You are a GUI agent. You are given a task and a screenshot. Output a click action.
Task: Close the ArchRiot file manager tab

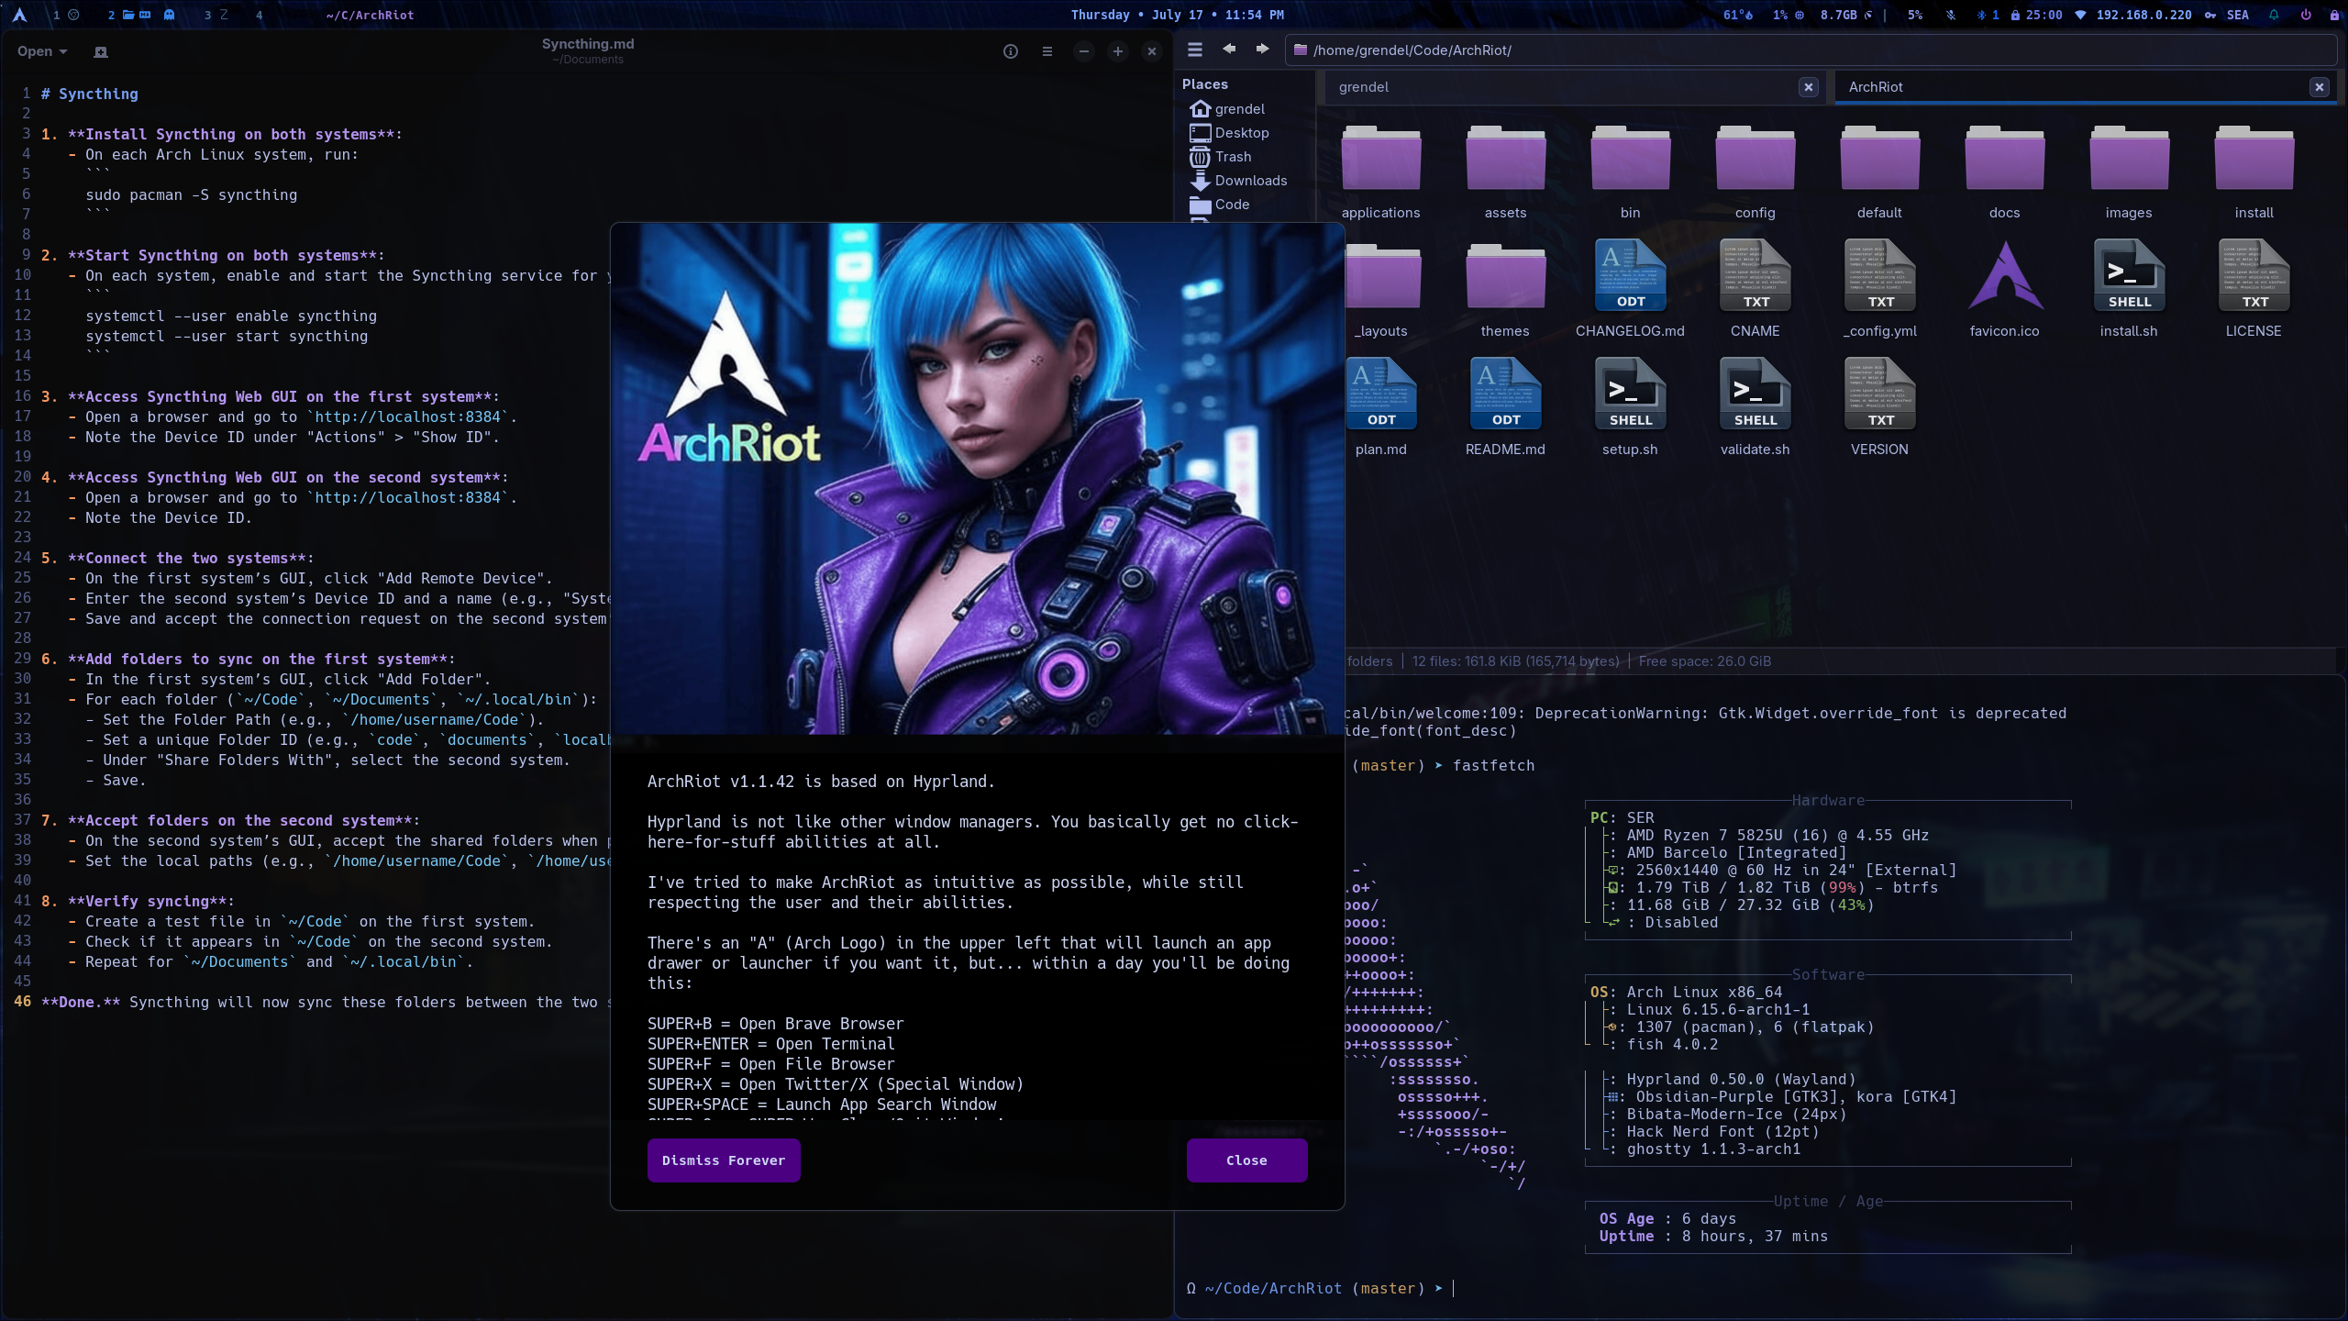[x=2319, y=87]
